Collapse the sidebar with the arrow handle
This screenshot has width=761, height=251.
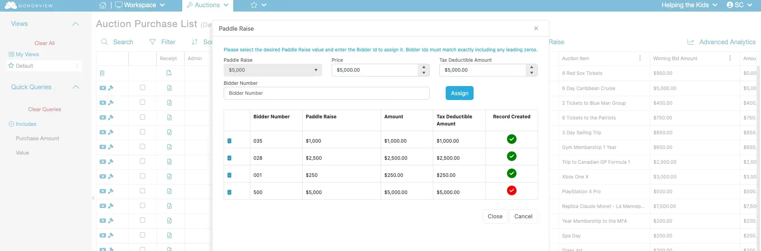click(x=93, y=198)
